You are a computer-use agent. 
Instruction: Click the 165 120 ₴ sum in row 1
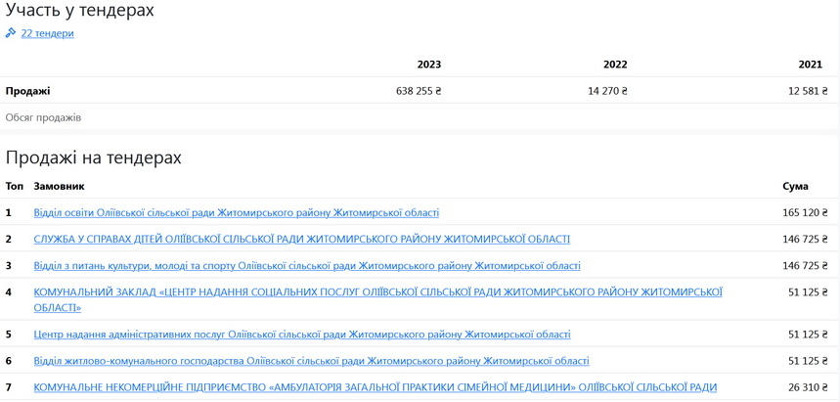point(805,212)
